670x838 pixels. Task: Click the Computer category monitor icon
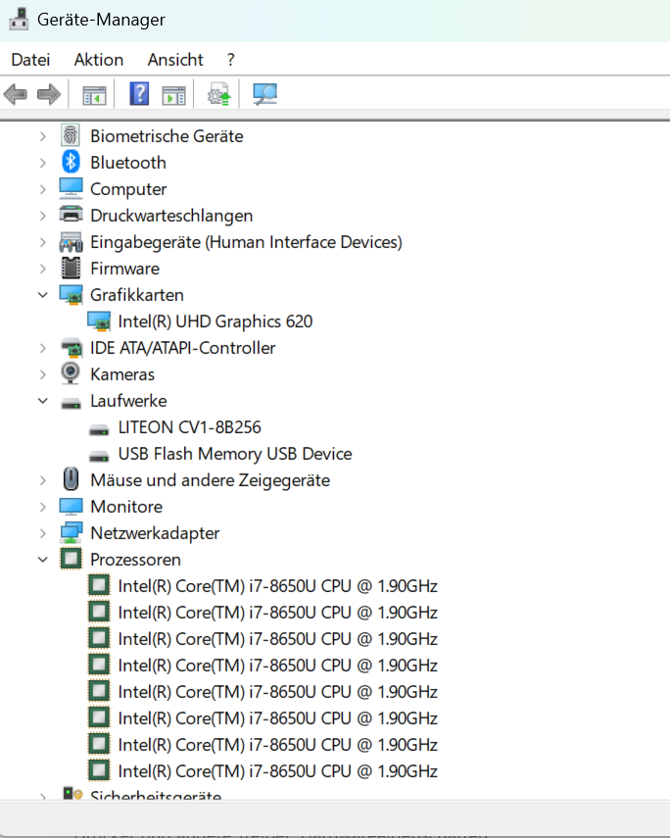[71, 188]
